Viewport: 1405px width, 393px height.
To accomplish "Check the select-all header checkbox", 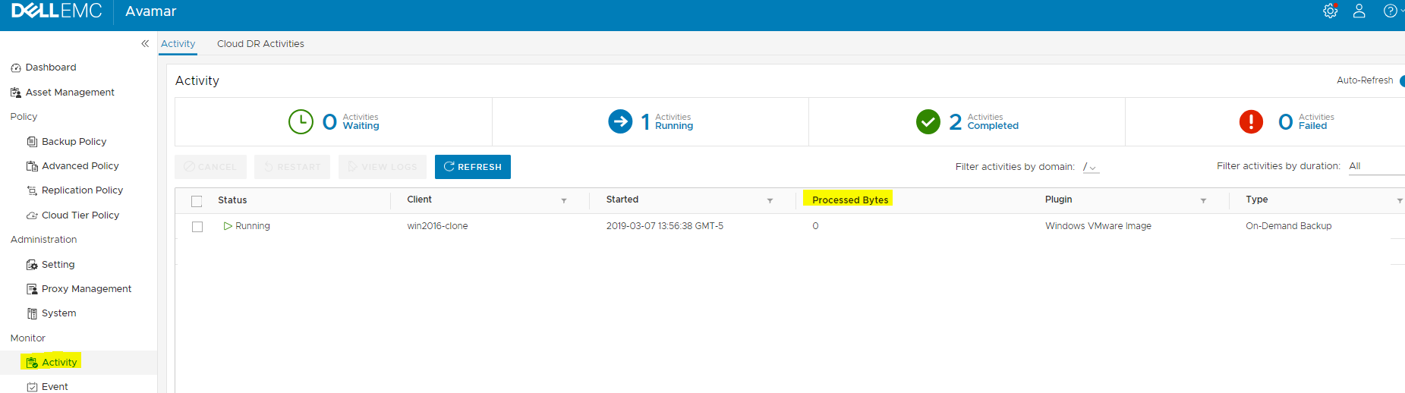I will point(197,201).
